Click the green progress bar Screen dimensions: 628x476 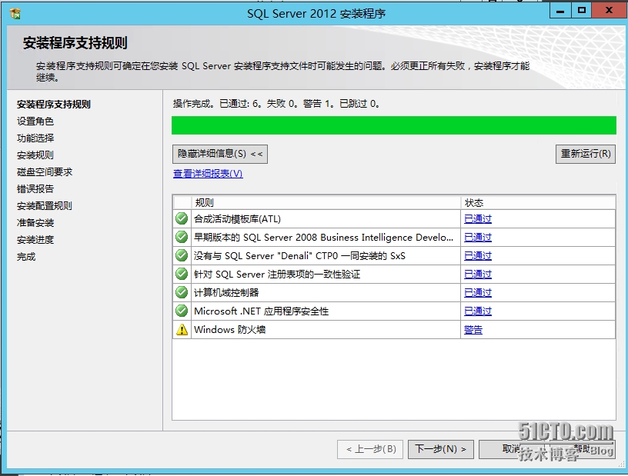[392, 125]
